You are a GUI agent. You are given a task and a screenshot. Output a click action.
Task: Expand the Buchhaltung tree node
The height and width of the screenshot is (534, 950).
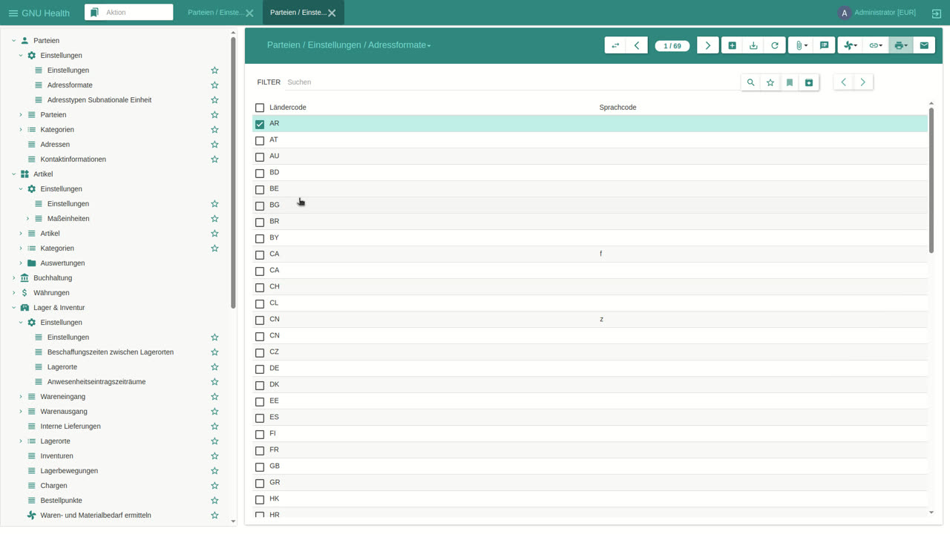pos(13,278)
